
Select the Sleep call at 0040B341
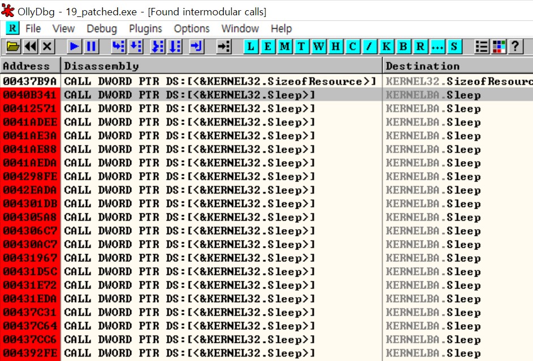pos(266,95)
